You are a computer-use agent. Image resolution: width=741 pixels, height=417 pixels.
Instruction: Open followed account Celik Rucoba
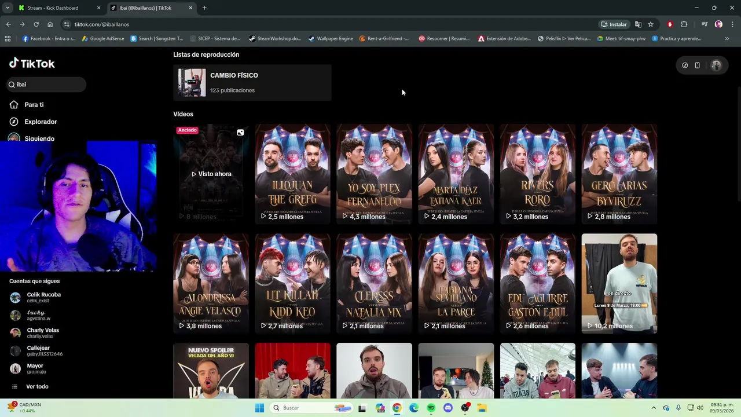(35, 298)
